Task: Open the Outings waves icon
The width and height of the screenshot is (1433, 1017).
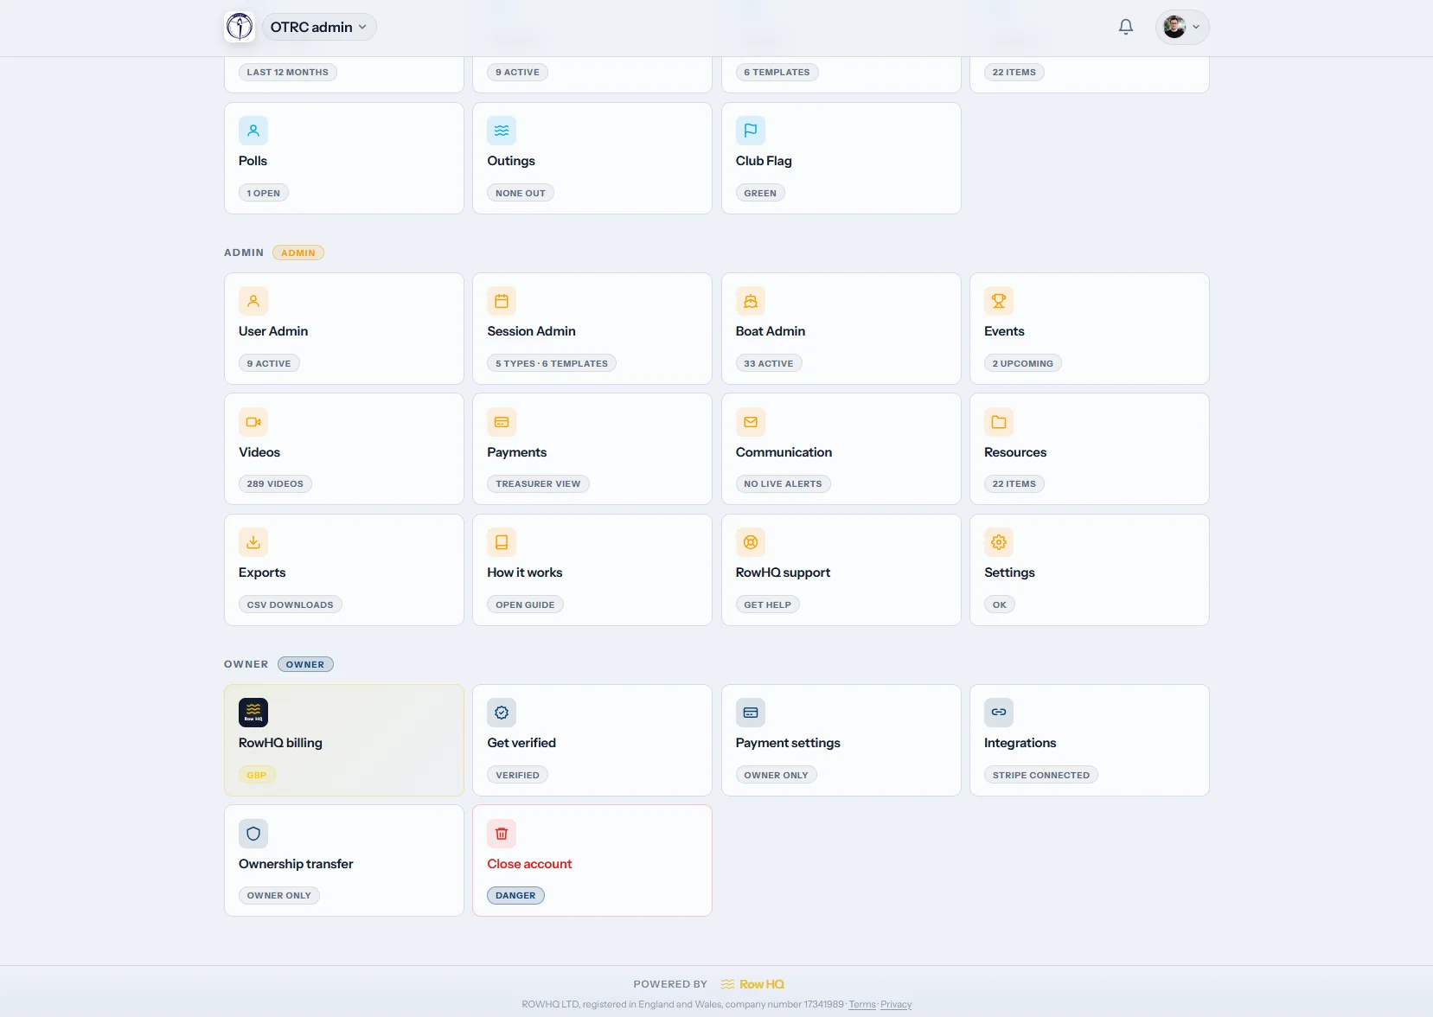Action: pyautogui.click(x=502, y=131)
